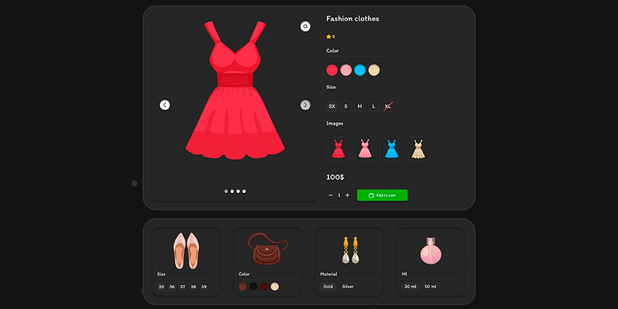This screenshot has height=309, width=618.
Task: Pick size L for the dress
Action: [374, 106]
